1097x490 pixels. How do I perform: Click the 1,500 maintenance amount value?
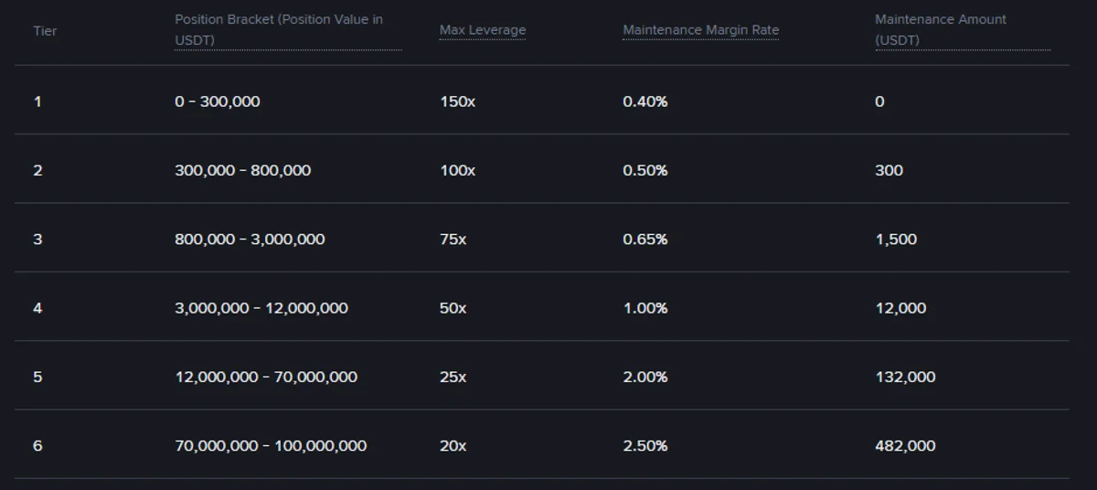click(x=896, y=240)
